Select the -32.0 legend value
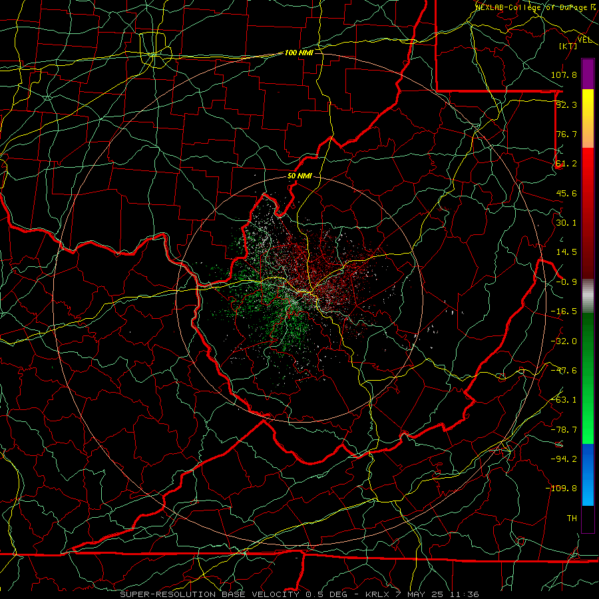599x599 pixels. click(564, 341)
